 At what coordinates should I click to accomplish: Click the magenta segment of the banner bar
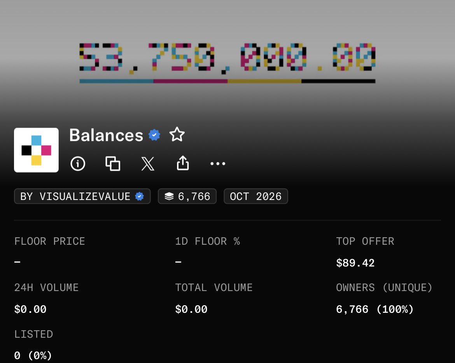190,81
